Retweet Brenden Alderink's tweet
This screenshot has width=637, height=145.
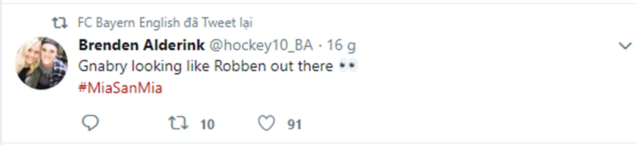pos(178,123)
